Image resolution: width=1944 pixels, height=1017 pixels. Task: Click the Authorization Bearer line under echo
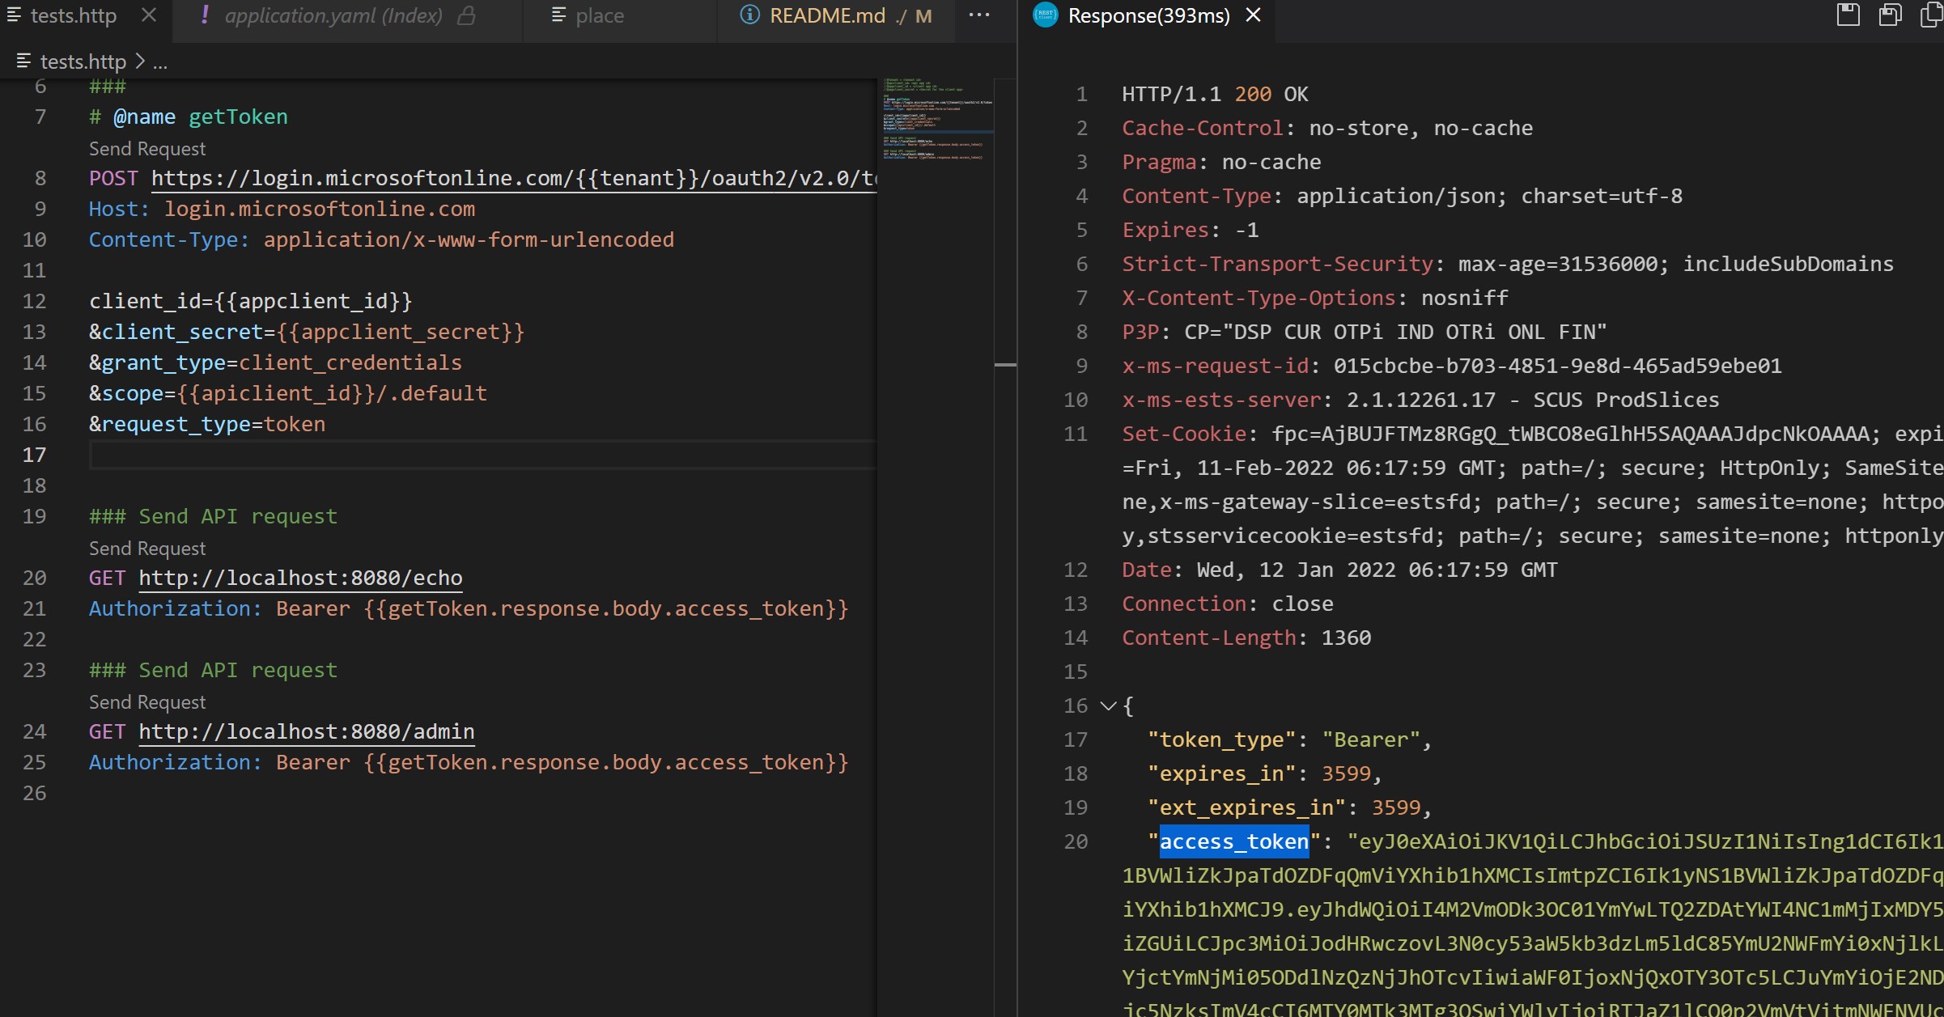[469, 608]
